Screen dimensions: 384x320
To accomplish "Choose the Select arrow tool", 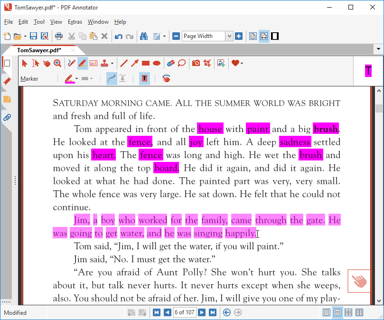I will point(25,63).
